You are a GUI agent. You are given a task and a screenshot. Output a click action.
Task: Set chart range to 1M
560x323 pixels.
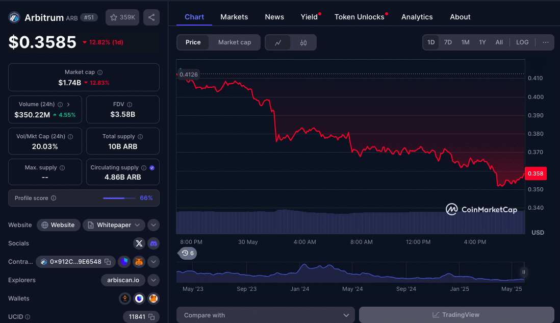pos(465,42)
